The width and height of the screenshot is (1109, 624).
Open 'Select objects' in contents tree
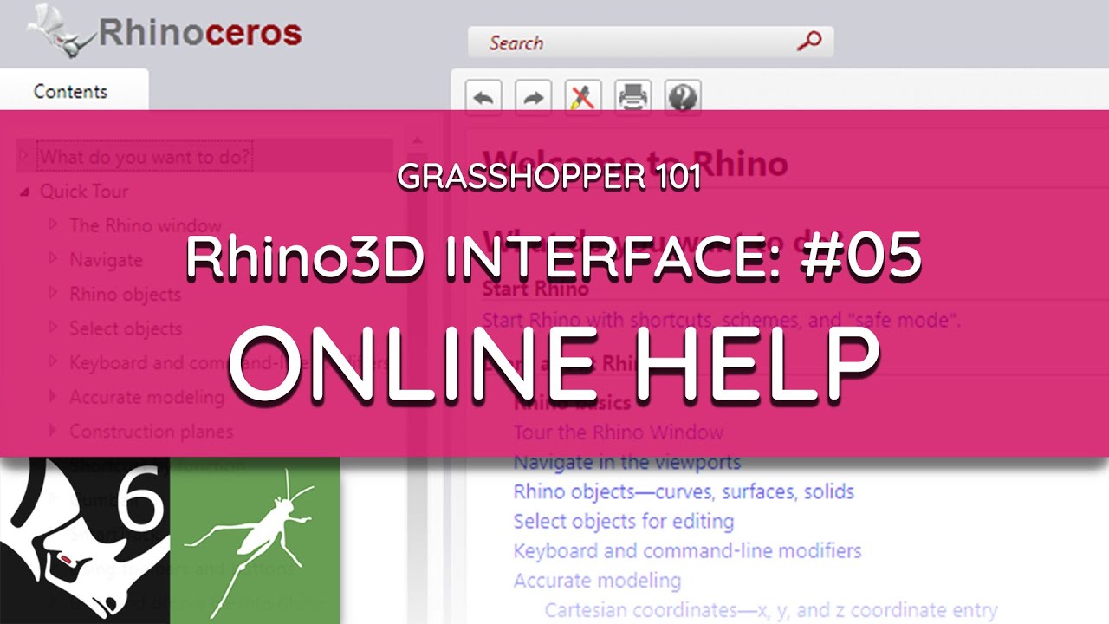coord(126,328)
